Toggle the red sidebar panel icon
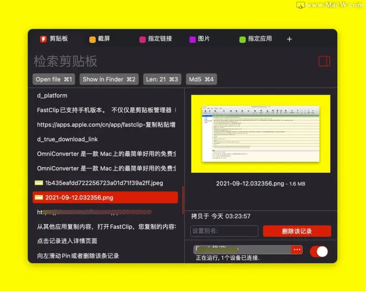Screen dimensions: 366x291 pyautogui.click(x=324, y=61)
